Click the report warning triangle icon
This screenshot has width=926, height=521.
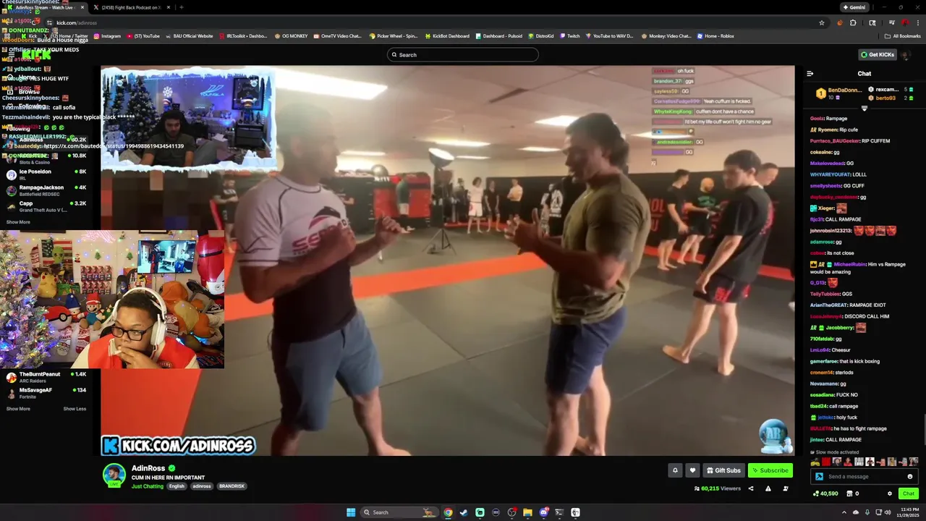(768, 488)
